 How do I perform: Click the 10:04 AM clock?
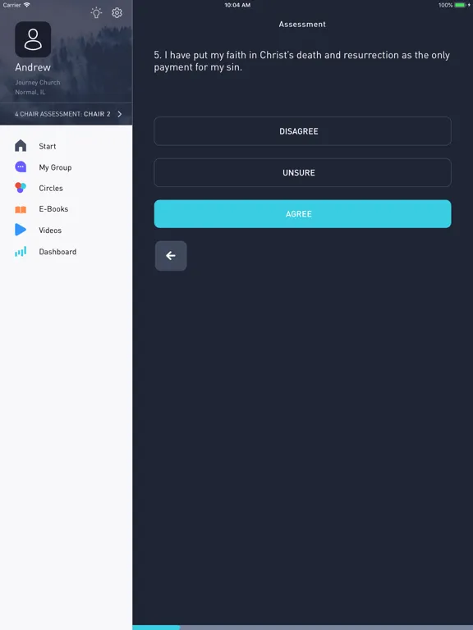coord(237,5)
